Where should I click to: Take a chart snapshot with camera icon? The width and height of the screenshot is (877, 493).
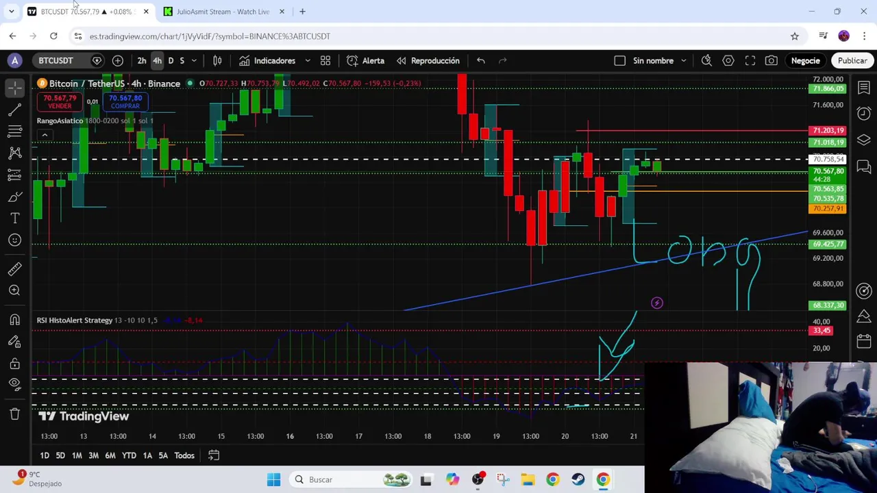(771, 60)
